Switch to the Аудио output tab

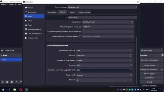pos(72,12)
